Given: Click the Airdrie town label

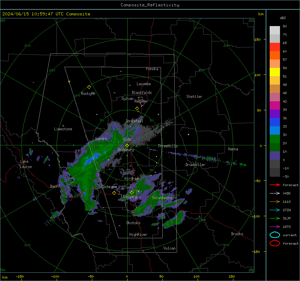Looking at the screenshot, I should 131,178.
